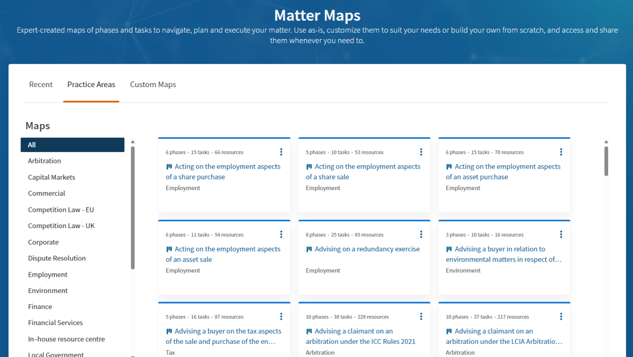Filter maps by Arbitration practice area
Viewport: 633px width, 357px height.
pos(44,161)
